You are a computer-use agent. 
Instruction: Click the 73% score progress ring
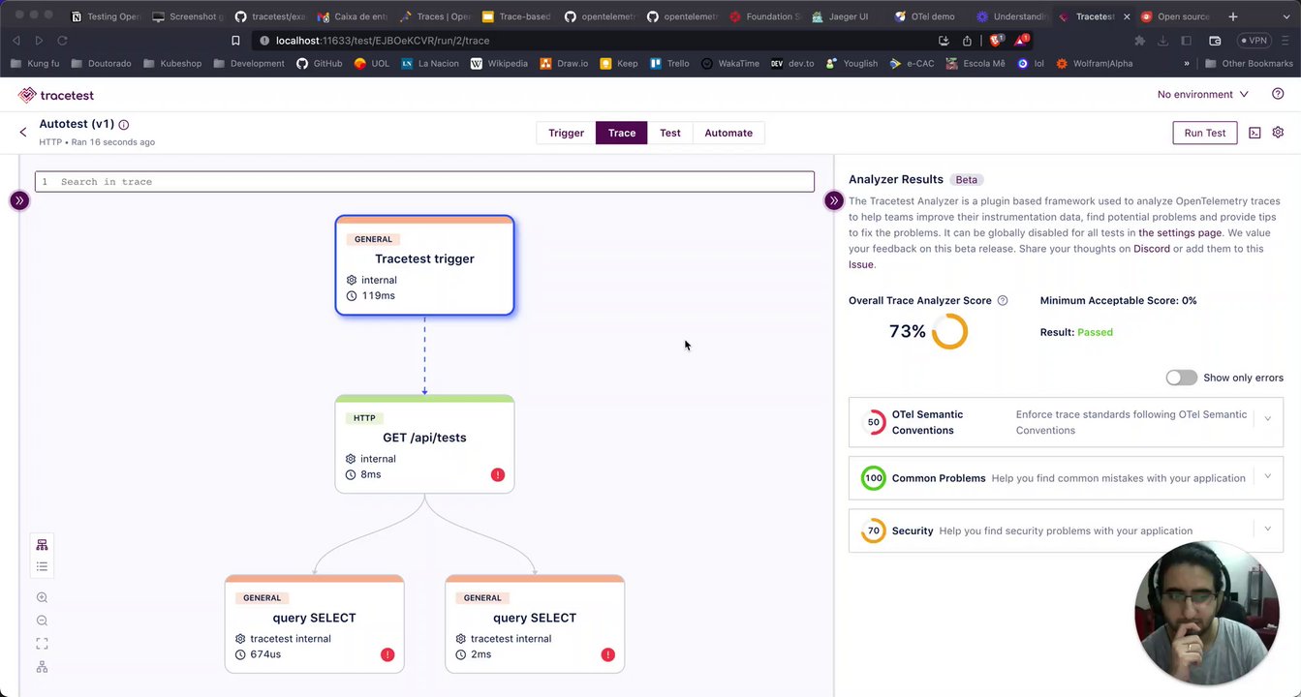point(949,331)
